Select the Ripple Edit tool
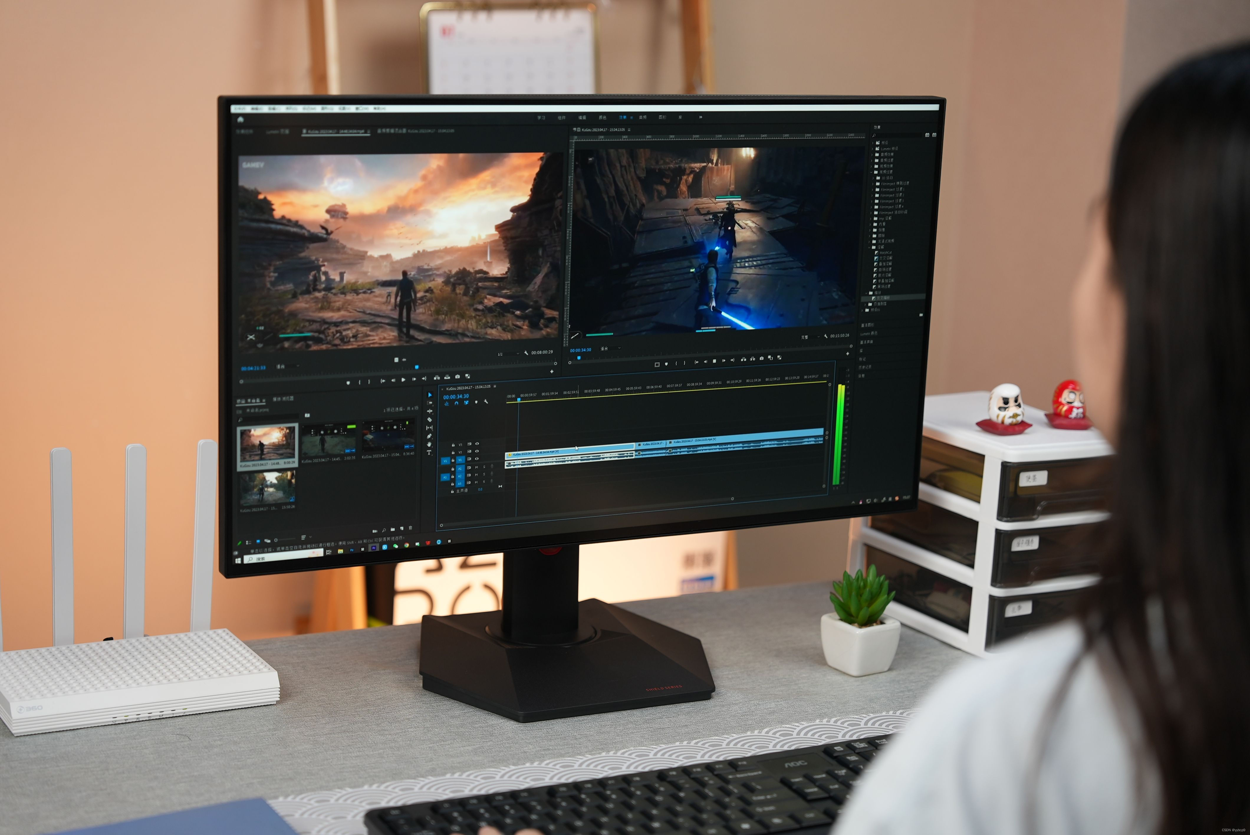 tap(429, 411)
